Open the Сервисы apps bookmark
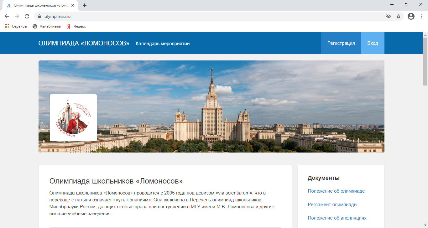This screenshot has height=228, width=428. (16, 26)
